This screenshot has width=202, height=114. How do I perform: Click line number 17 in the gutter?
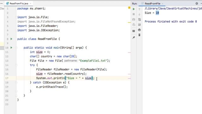[x=7, y=78]
